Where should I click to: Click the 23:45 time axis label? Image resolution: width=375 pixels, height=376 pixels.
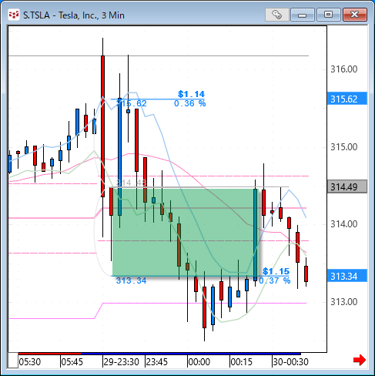pos(157,362)
